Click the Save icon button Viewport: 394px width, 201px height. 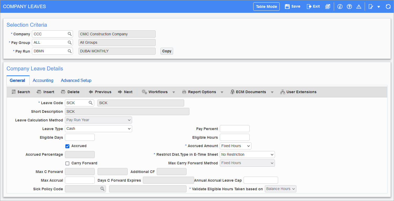click(x=292, y=7)
